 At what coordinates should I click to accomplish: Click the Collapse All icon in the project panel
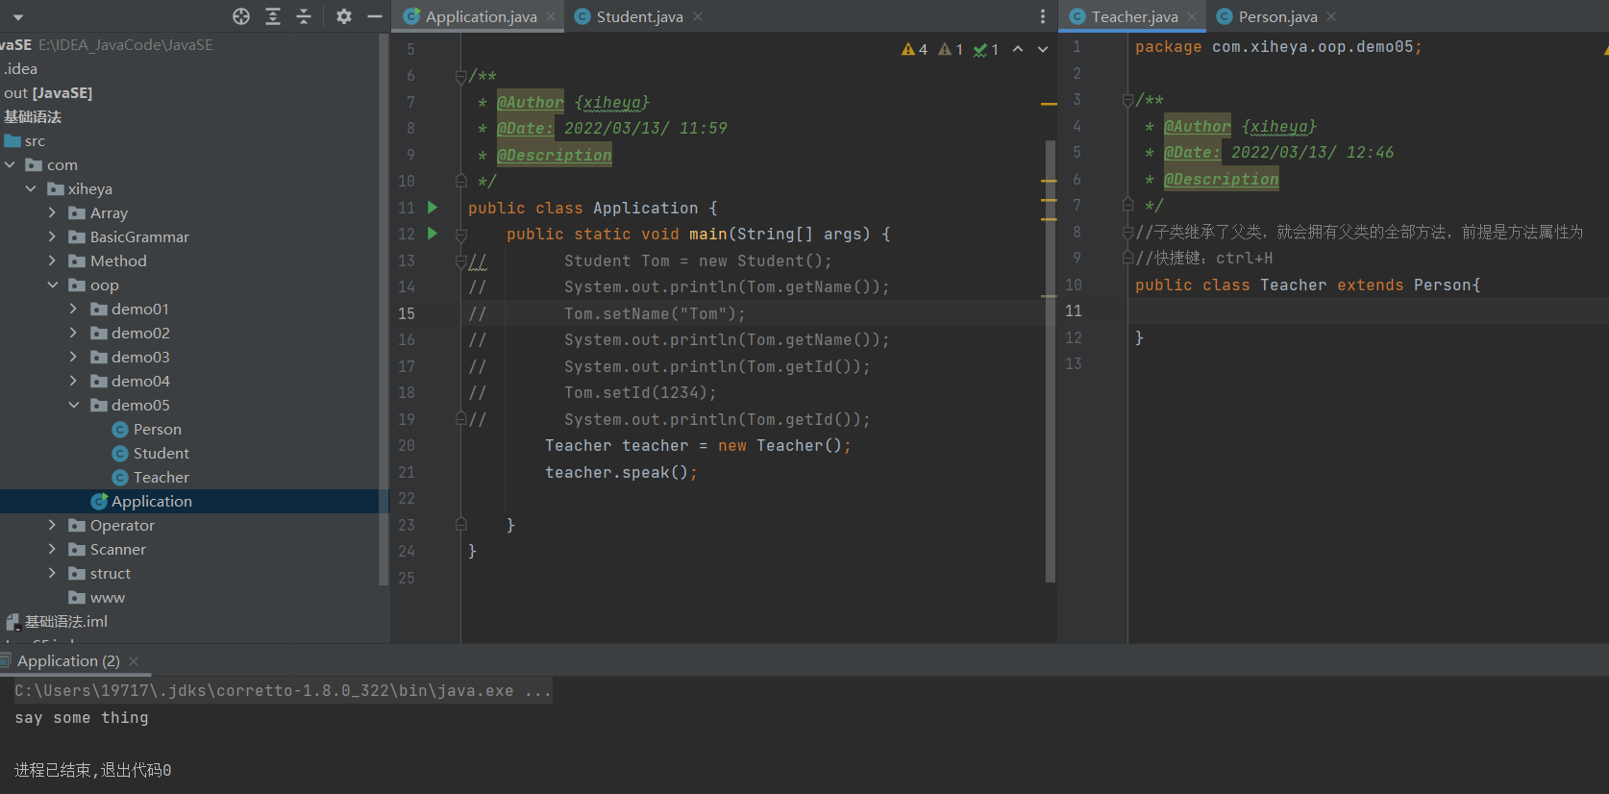(304, 16)
